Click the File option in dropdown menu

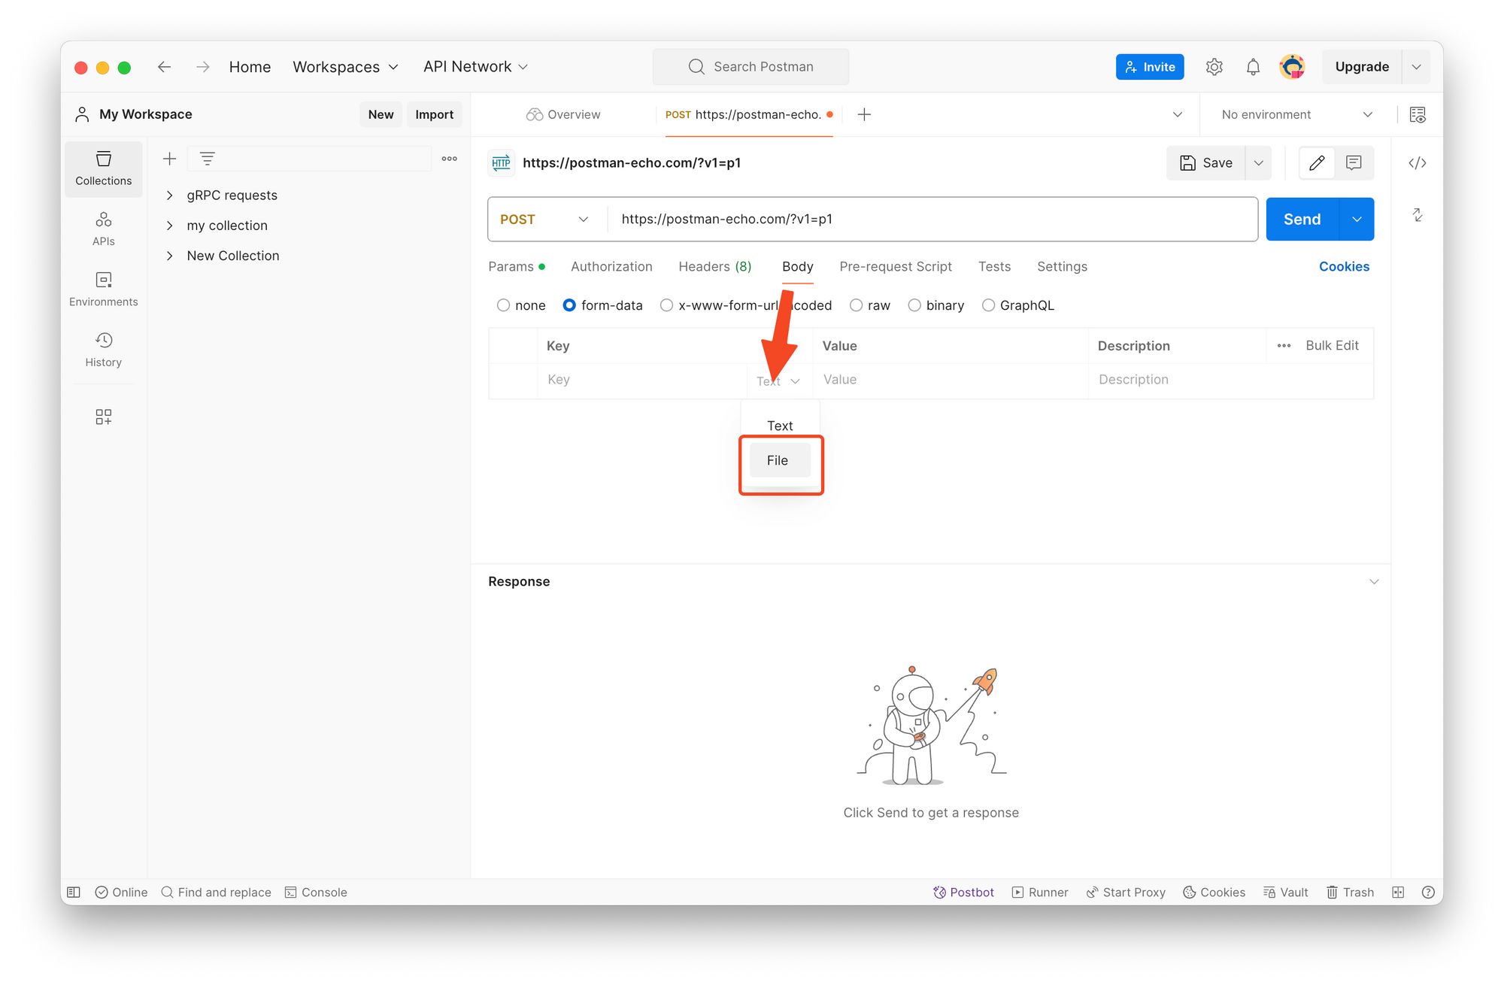778,459
